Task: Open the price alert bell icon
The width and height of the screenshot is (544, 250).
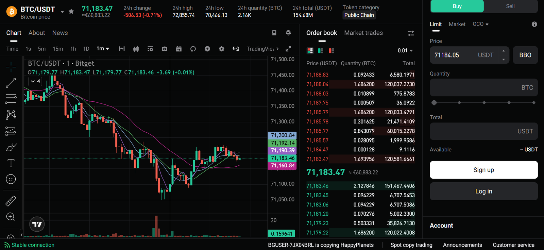Action: [x=288, y=33]
